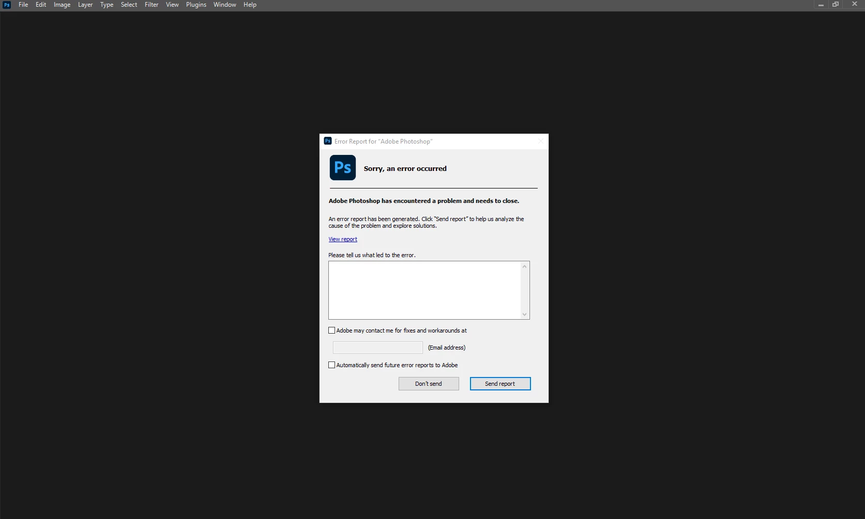Click the small Ps icon in dialog title bar
This screenshot has width=865, height=519.
[328, 141]
